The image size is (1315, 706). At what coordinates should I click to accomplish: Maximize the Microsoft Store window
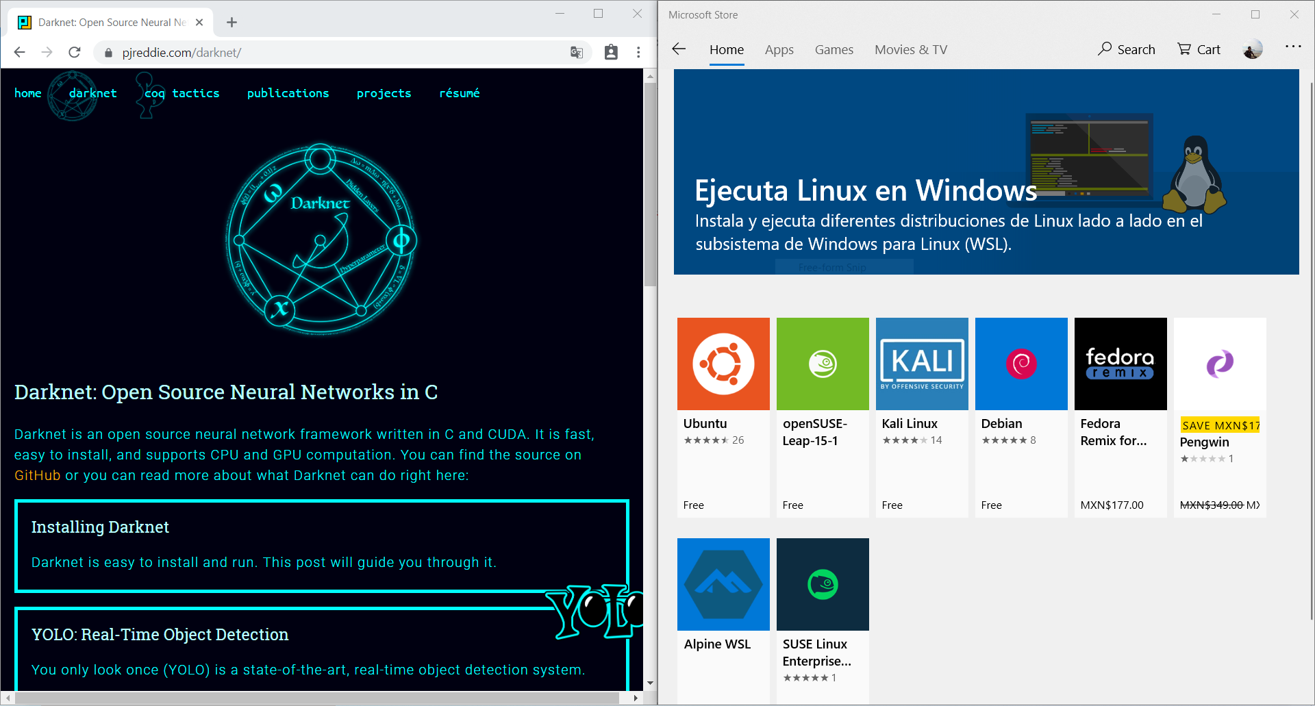point(1255,14)
